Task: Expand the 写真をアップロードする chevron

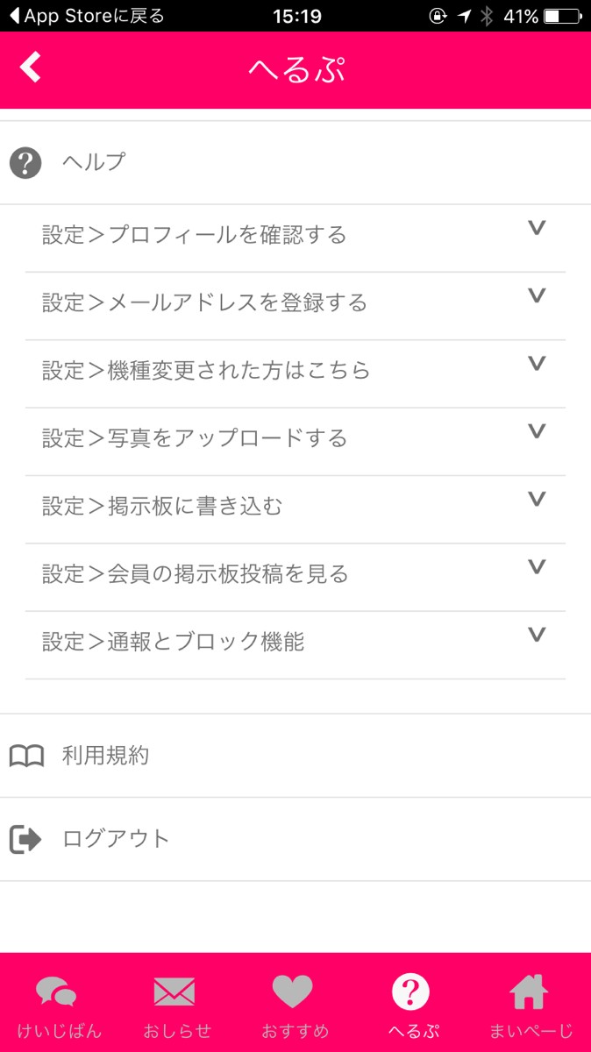Action: click(537, 431)
